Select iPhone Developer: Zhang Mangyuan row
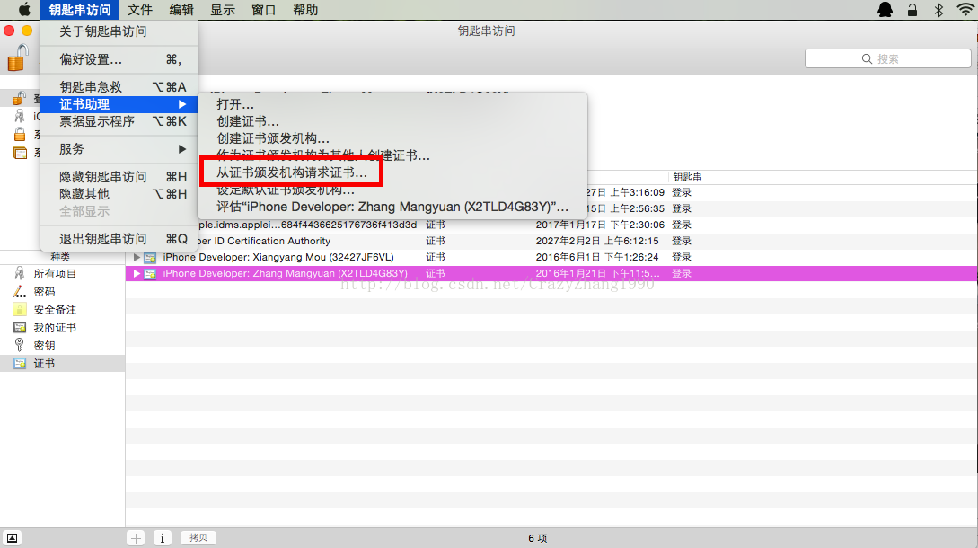The height and width of the screenshot is (548, 978). (551, 273)
